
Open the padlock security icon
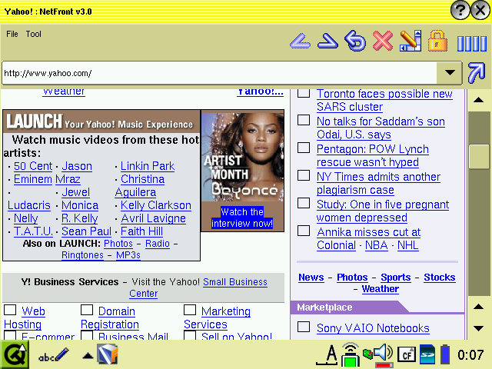[x=437, y=41]
